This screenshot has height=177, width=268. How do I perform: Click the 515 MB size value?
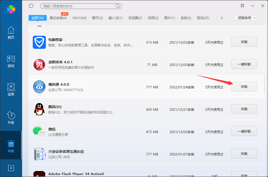152,42
